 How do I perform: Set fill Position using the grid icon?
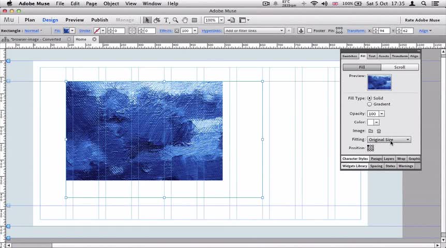coord(370,148)
